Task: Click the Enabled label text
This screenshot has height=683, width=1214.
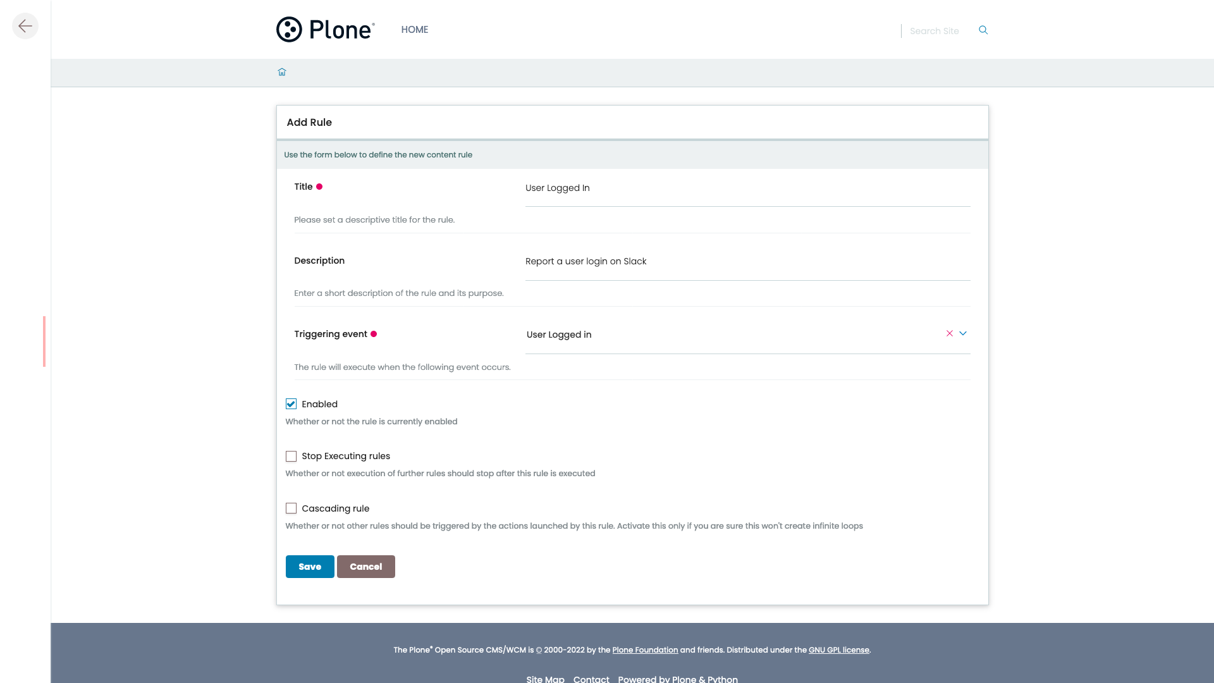Action: tap(320, 404)
